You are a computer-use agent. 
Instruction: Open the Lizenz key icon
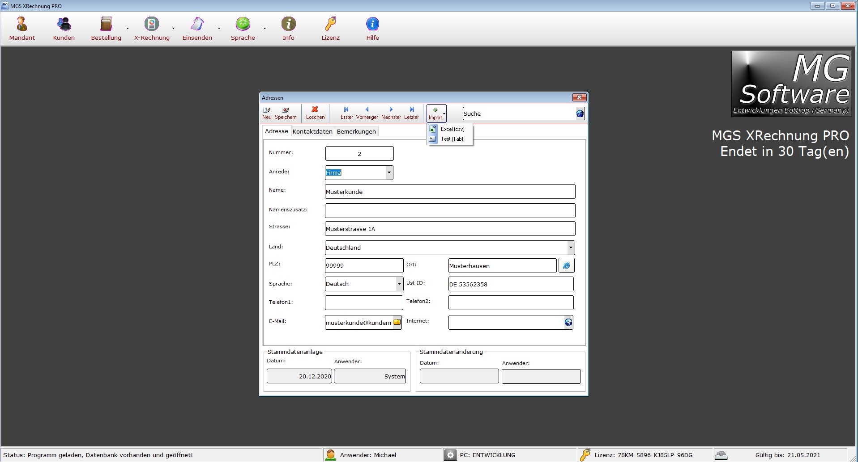pyautogui.click(x=330, y=29)
